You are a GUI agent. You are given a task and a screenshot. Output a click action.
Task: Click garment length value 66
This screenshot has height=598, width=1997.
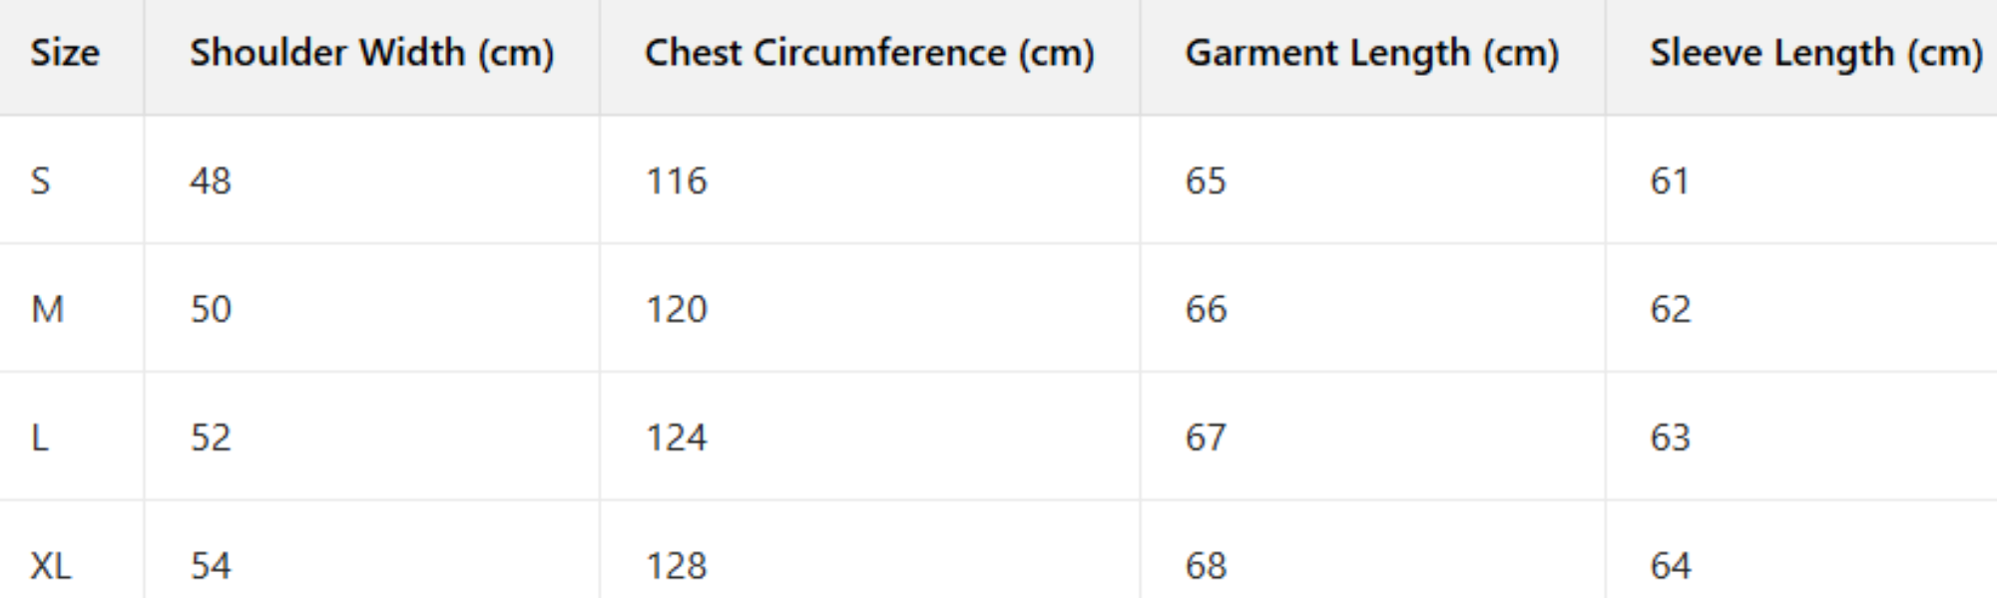(1206, 310)
